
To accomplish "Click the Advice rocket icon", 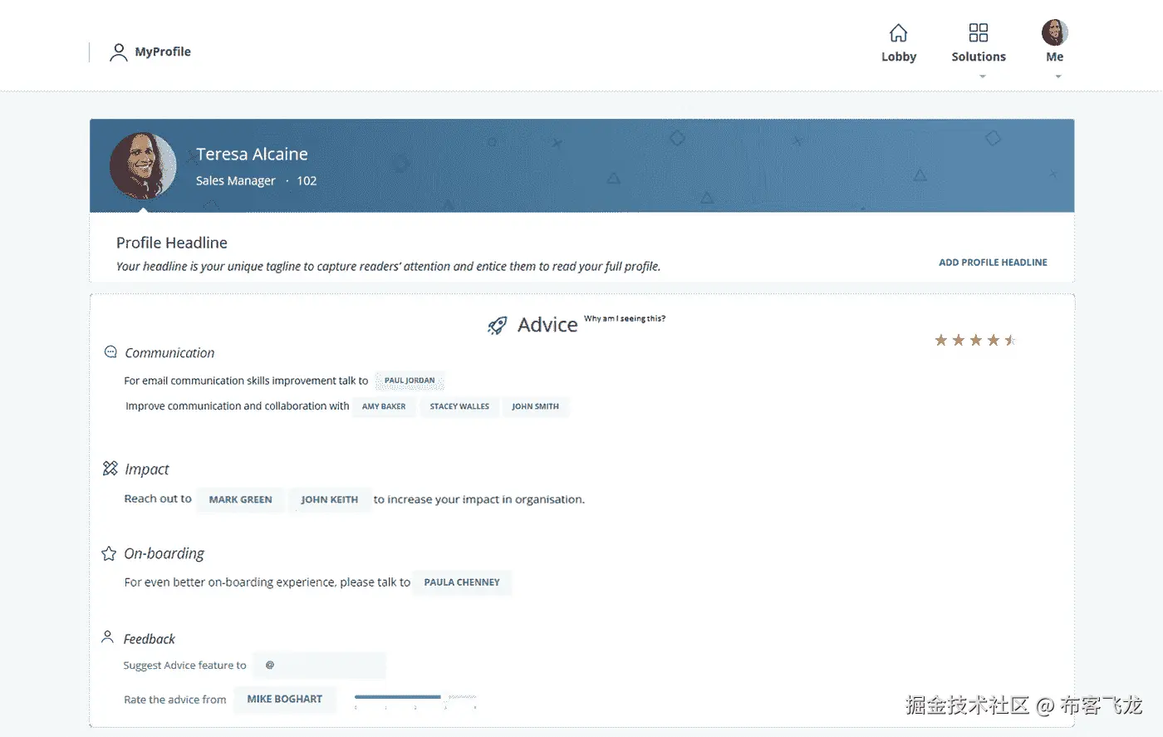I will click(497, 326).
